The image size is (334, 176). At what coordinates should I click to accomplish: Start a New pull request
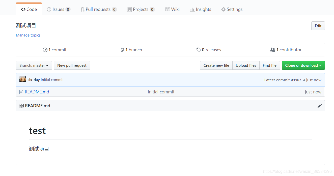click(x=72, y=65)
